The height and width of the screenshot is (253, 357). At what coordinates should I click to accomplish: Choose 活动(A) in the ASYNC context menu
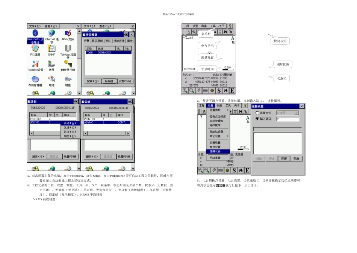[x=70, y=123]
